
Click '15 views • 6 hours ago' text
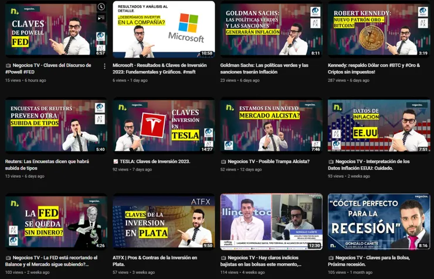(x=25, y=80)
